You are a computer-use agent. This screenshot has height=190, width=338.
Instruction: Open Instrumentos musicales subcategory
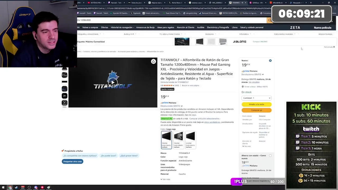[284, 34]
